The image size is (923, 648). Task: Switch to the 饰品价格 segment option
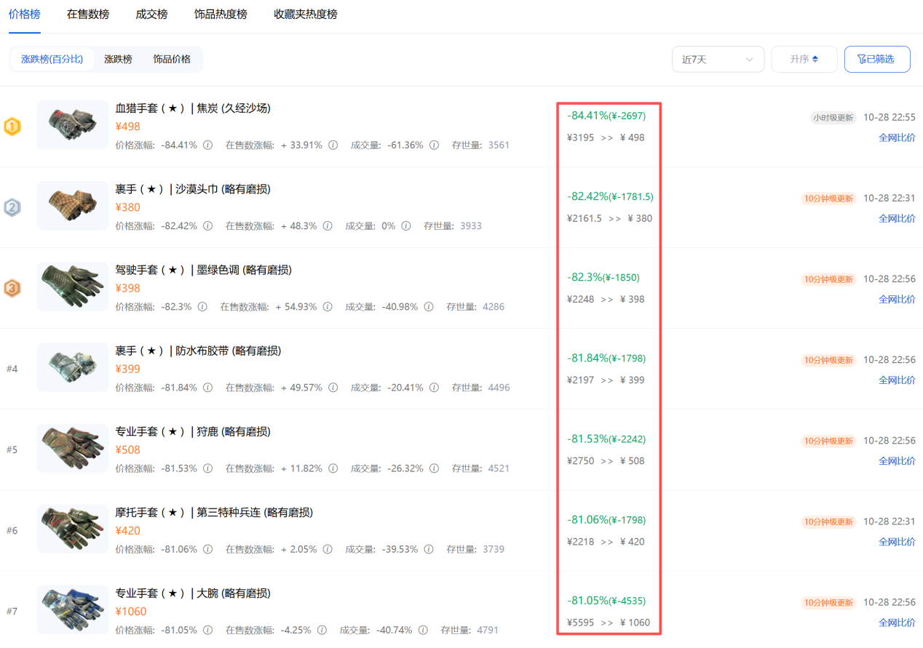pyautogui.click(x=172, y=59)
